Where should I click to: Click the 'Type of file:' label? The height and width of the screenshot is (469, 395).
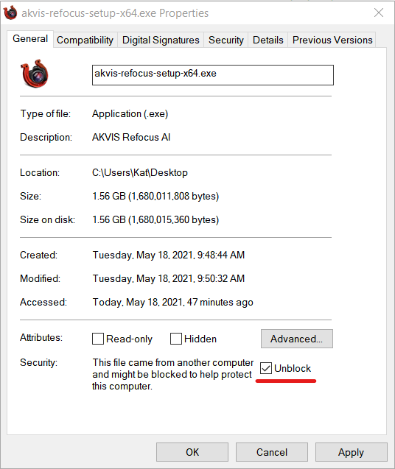pos(46,114)
